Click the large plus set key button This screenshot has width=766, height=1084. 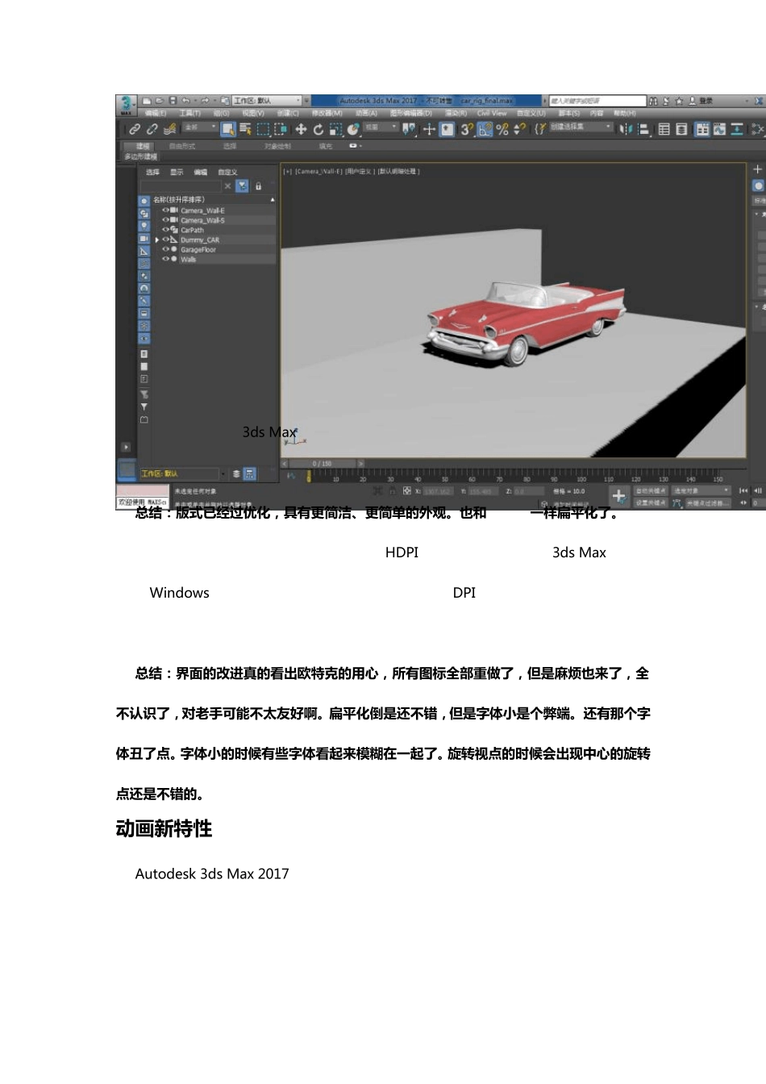click(618, 497)
